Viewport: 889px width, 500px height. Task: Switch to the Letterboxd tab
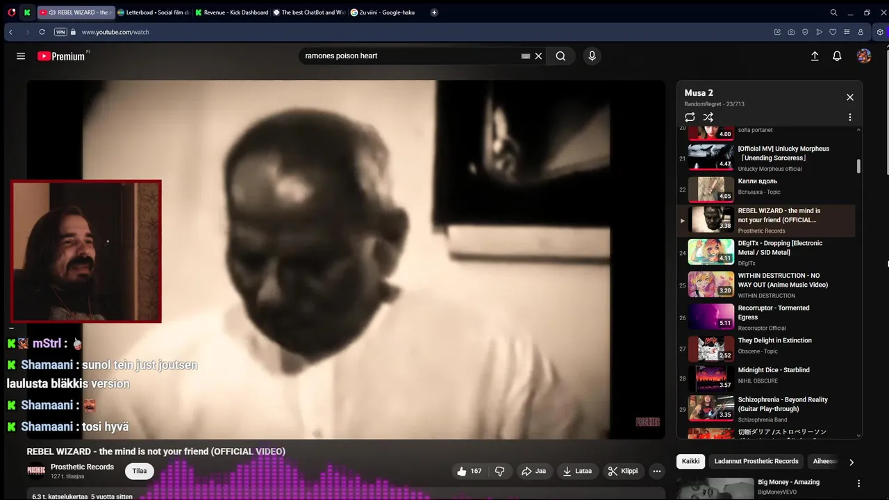153,12
